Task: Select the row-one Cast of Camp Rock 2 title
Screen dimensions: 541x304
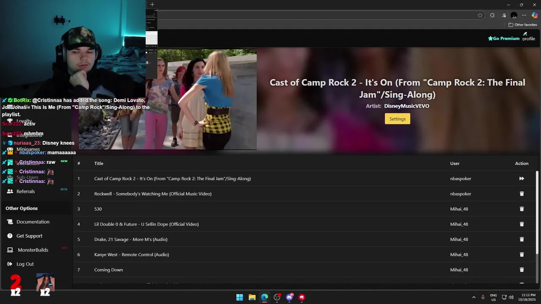Action: click(x=172, y=179)
